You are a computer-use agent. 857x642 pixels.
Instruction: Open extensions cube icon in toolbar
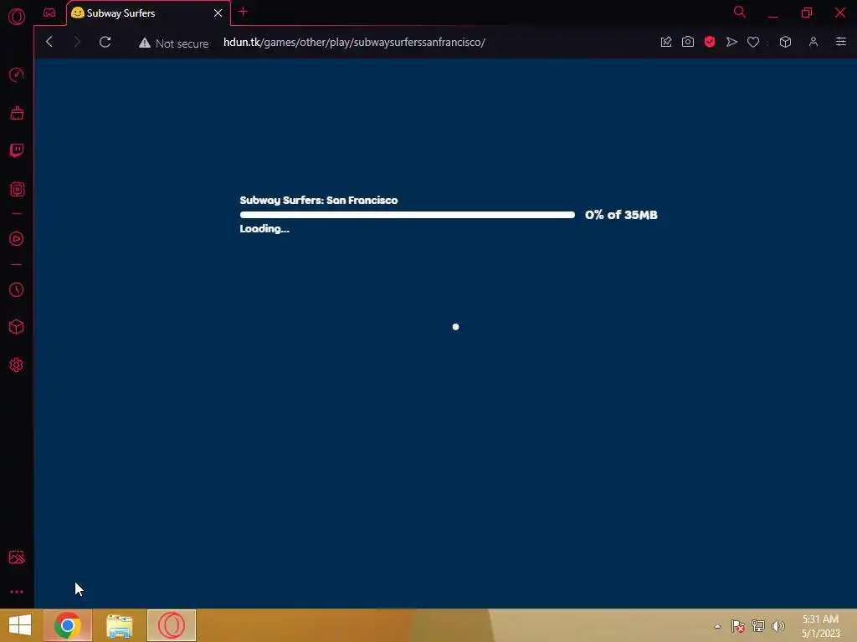(x=785, y=42)
